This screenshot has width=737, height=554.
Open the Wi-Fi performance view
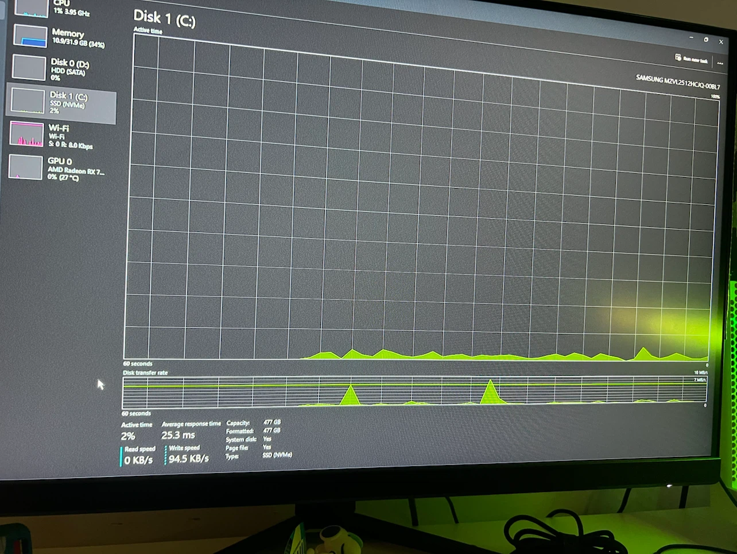tap(59, 136)
